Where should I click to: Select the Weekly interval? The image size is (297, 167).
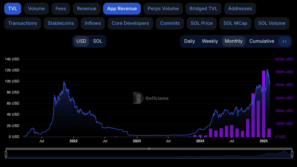tap(210, 41)
